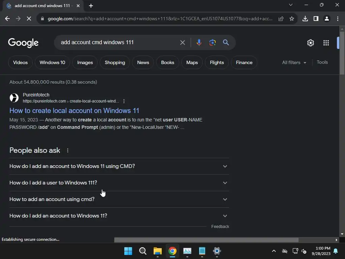This screenshot has height=259, width=345.
Task: Share this page from the address bar
Action: tap(281, 19)
